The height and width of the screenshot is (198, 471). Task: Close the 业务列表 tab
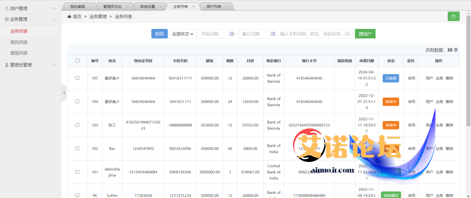tap(193, 6)
